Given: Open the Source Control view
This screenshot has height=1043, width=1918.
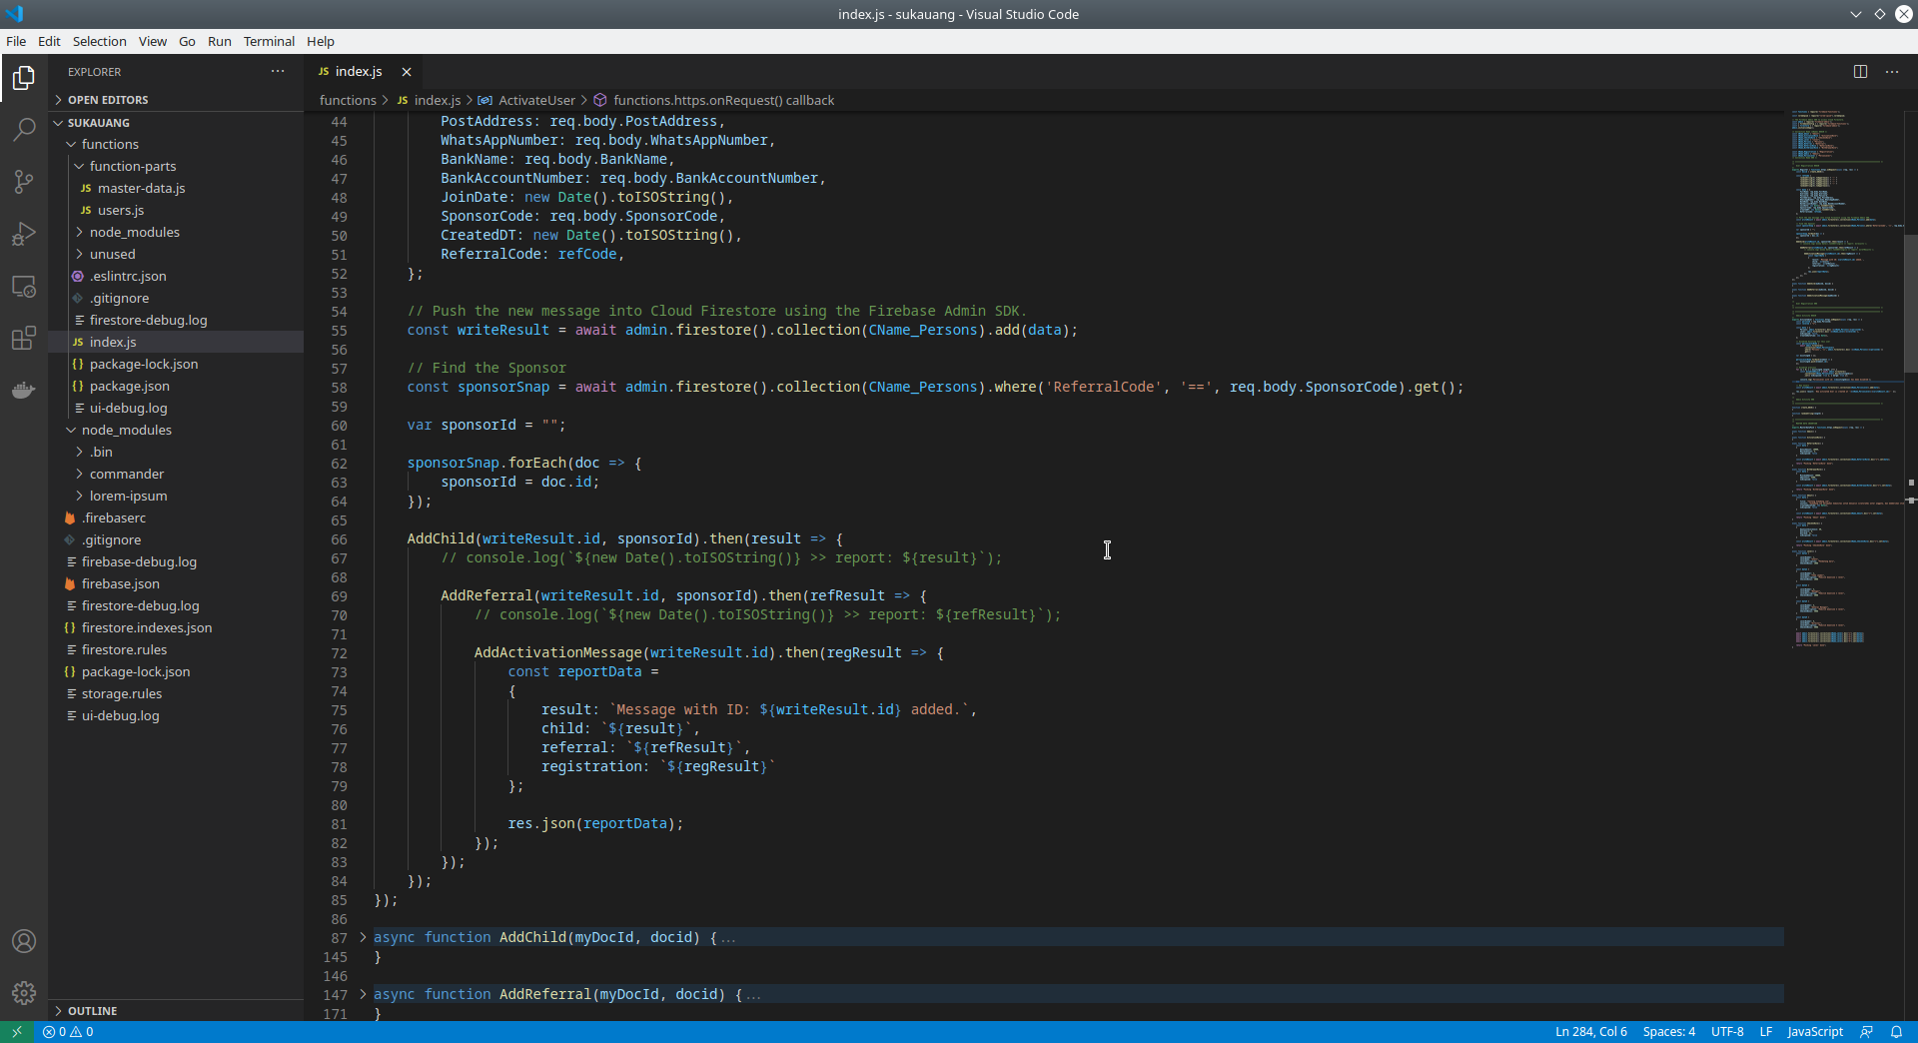Looking at the screenshot, I should coord(24,182).
